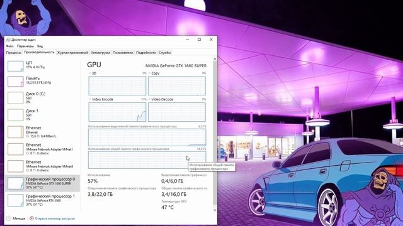
Task: Open the Службы tab
Action: [x=164, y=53]
